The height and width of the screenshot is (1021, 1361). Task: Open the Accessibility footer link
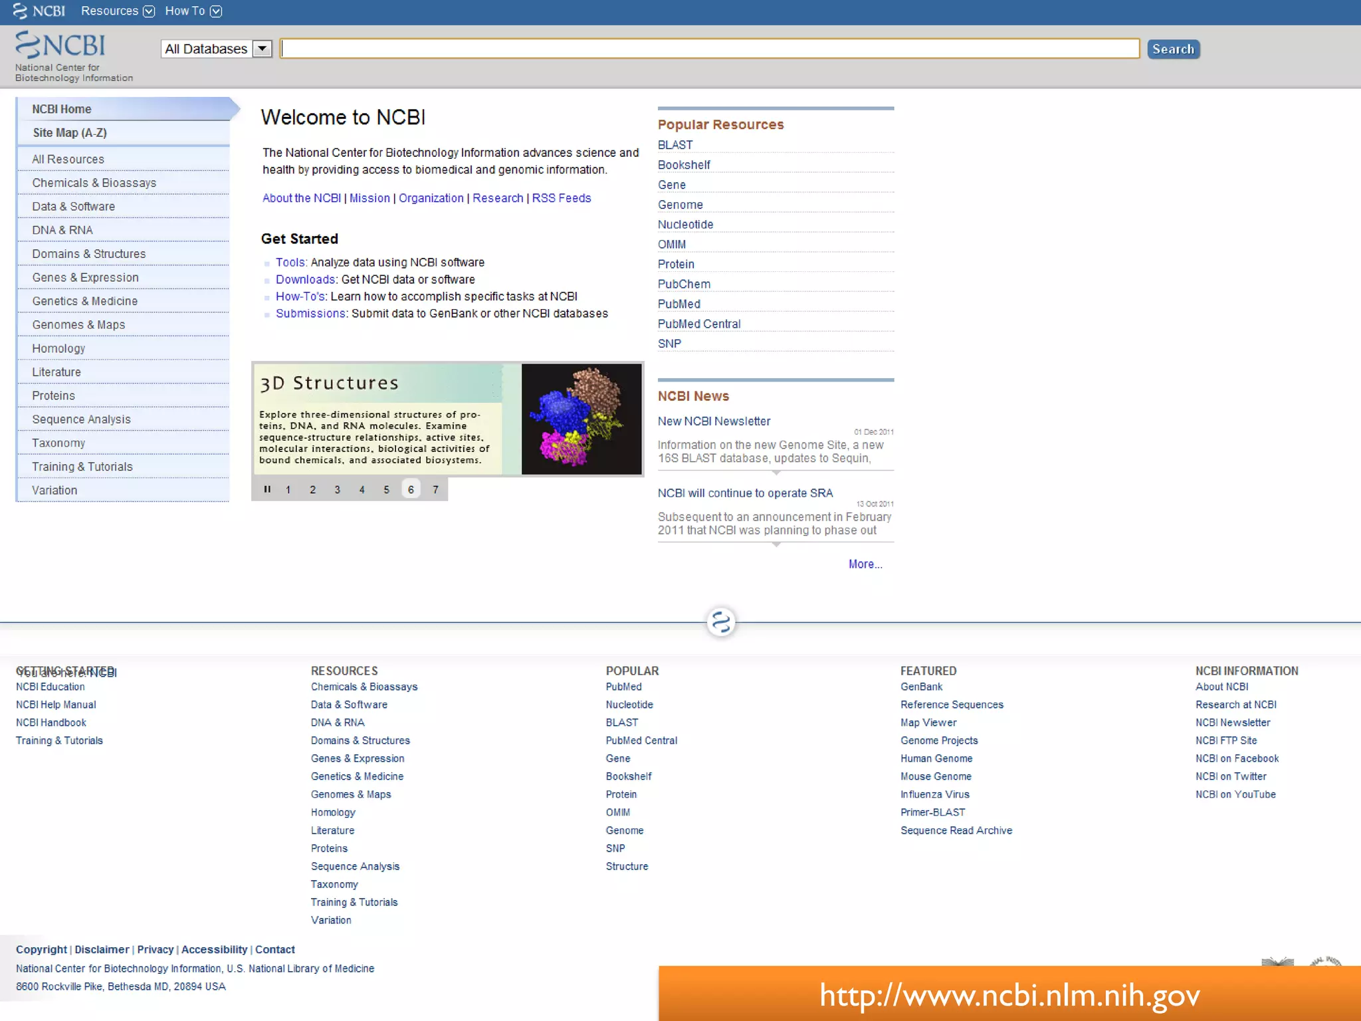tap(214, 950)
